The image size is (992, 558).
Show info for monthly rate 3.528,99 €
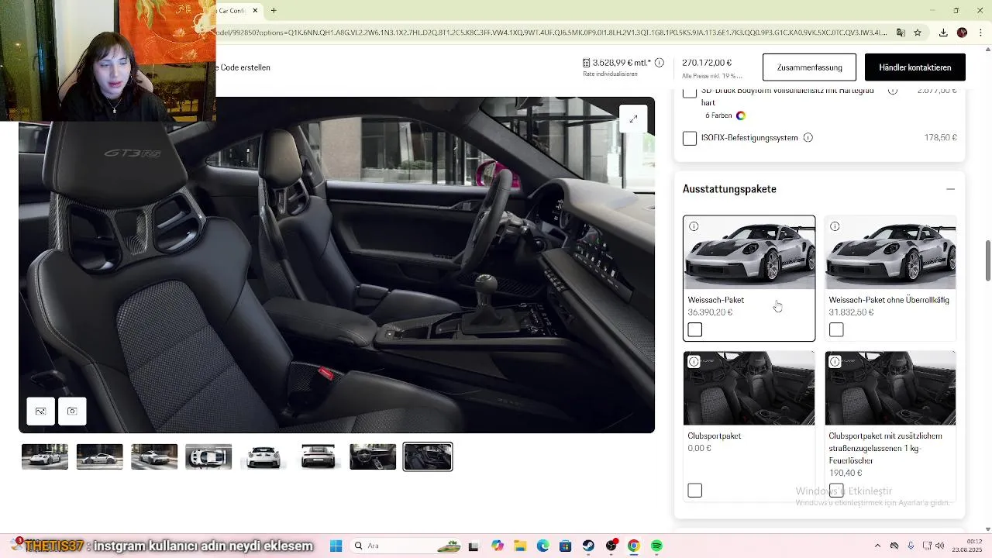click(659, 63)
